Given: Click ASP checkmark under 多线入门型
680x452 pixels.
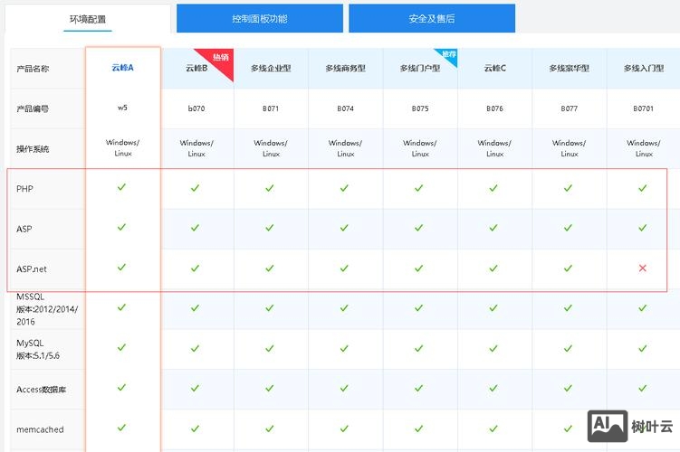Looking at the screenshot, I should tap(643, 228).
